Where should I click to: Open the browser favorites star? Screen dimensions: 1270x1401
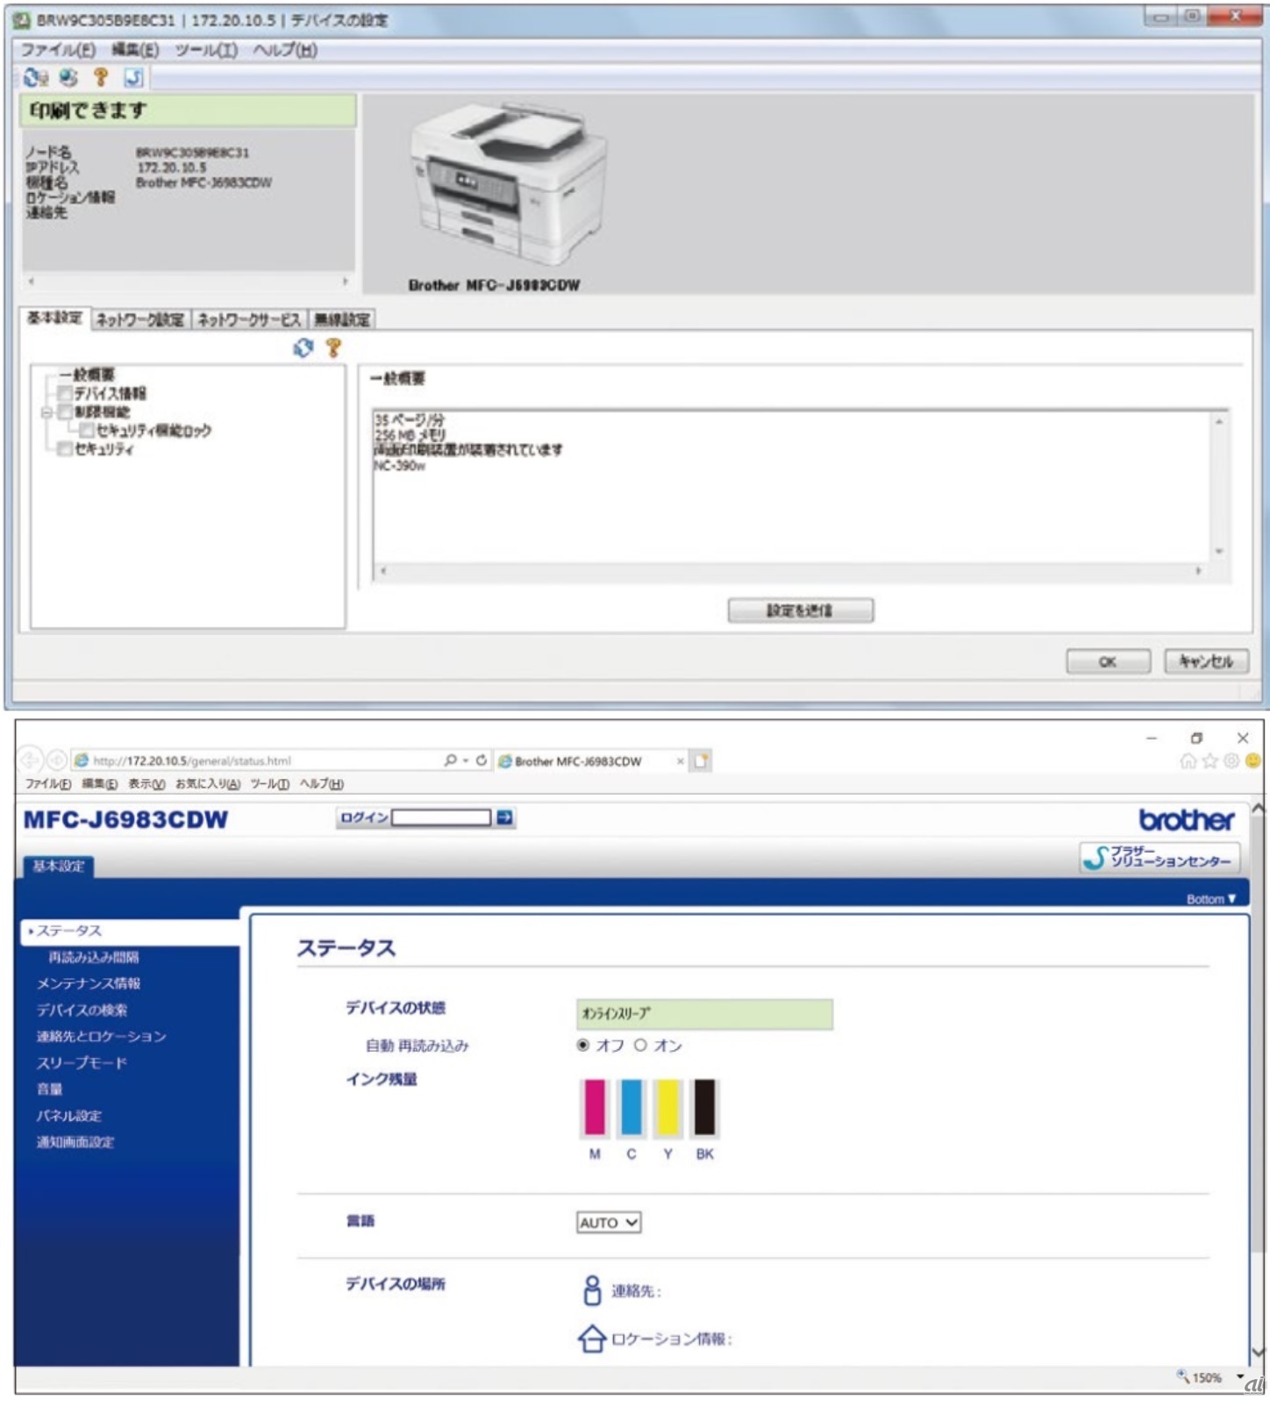click(1210, 761)
